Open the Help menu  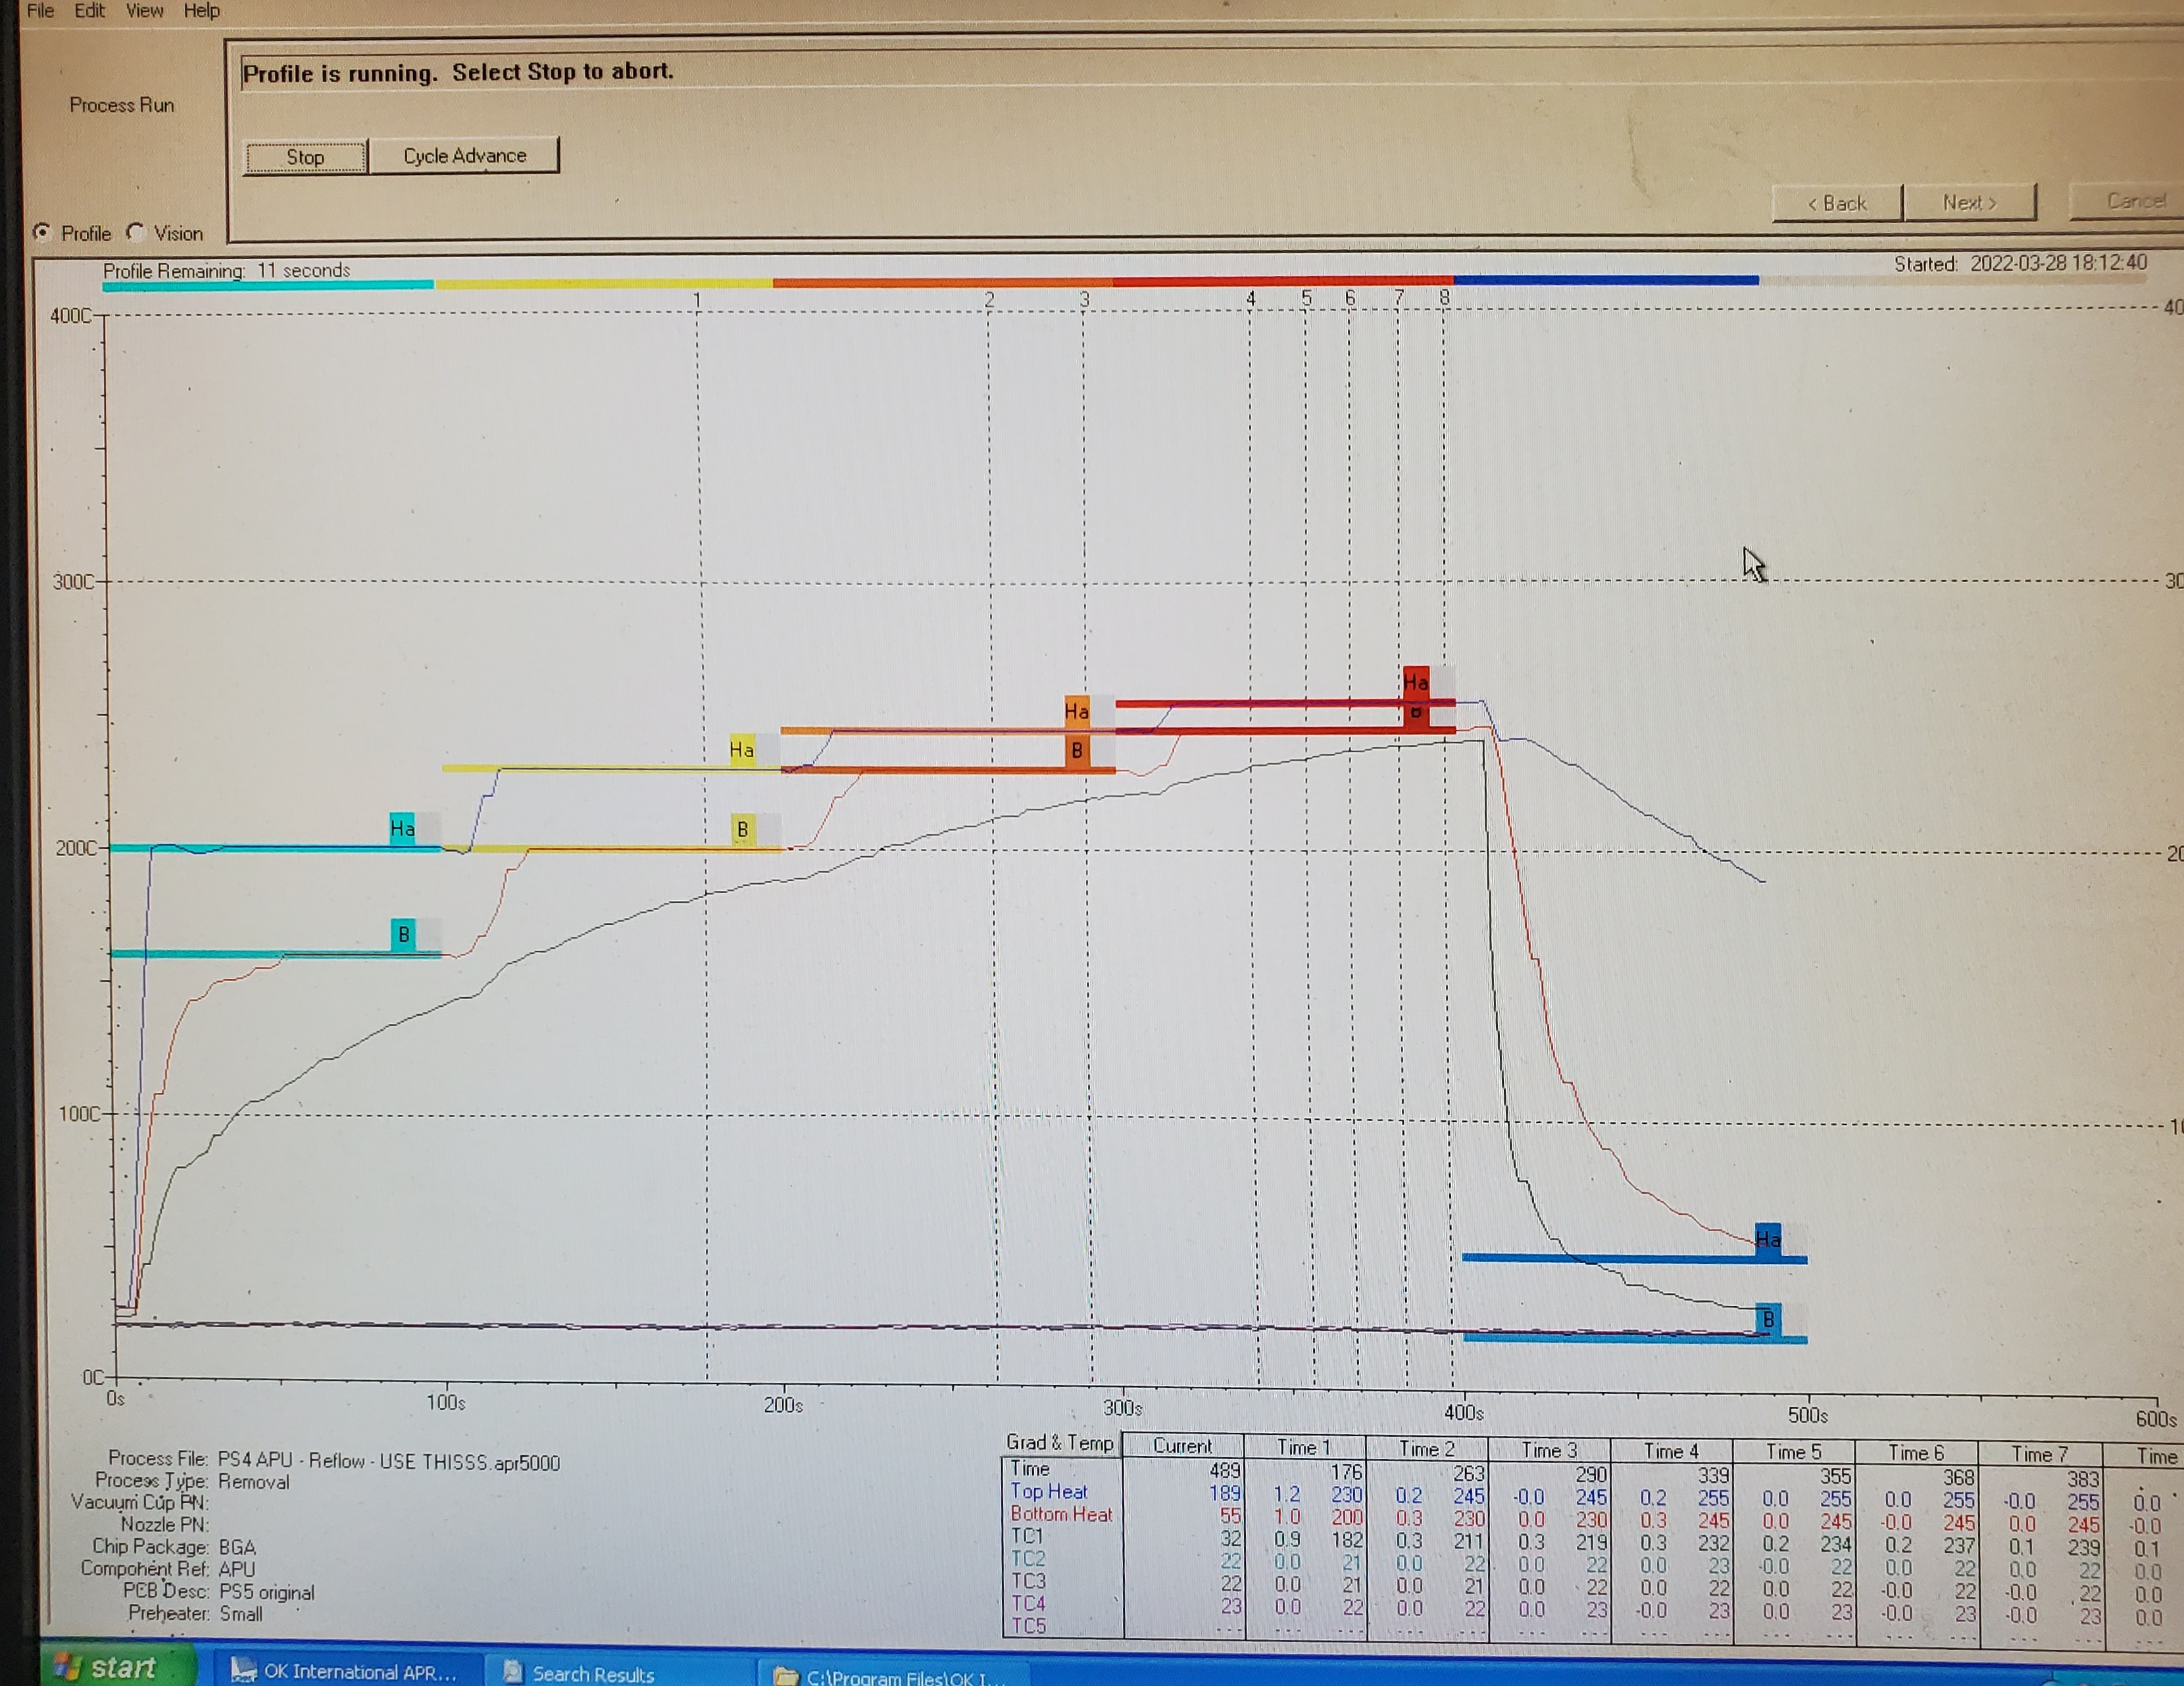pyautogui.click(x=201, y=10)
